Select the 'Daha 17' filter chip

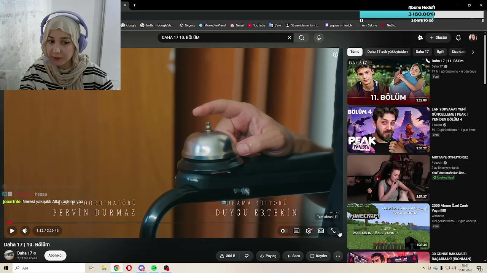(422, 52)
